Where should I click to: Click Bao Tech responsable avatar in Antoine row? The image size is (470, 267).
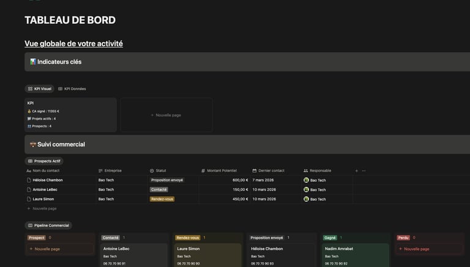306,190
